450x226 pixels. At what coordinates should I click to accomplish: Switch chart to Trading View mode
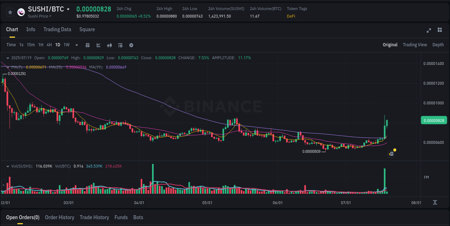[415, 45]
